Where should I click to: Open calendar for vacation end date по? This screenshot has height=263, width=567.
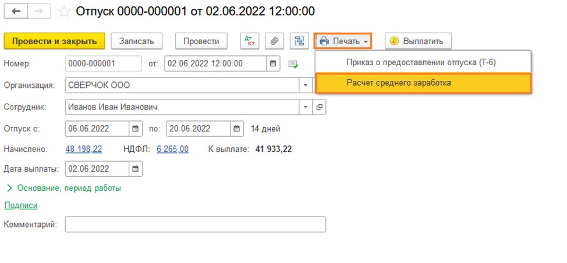(x=236, y=128)
